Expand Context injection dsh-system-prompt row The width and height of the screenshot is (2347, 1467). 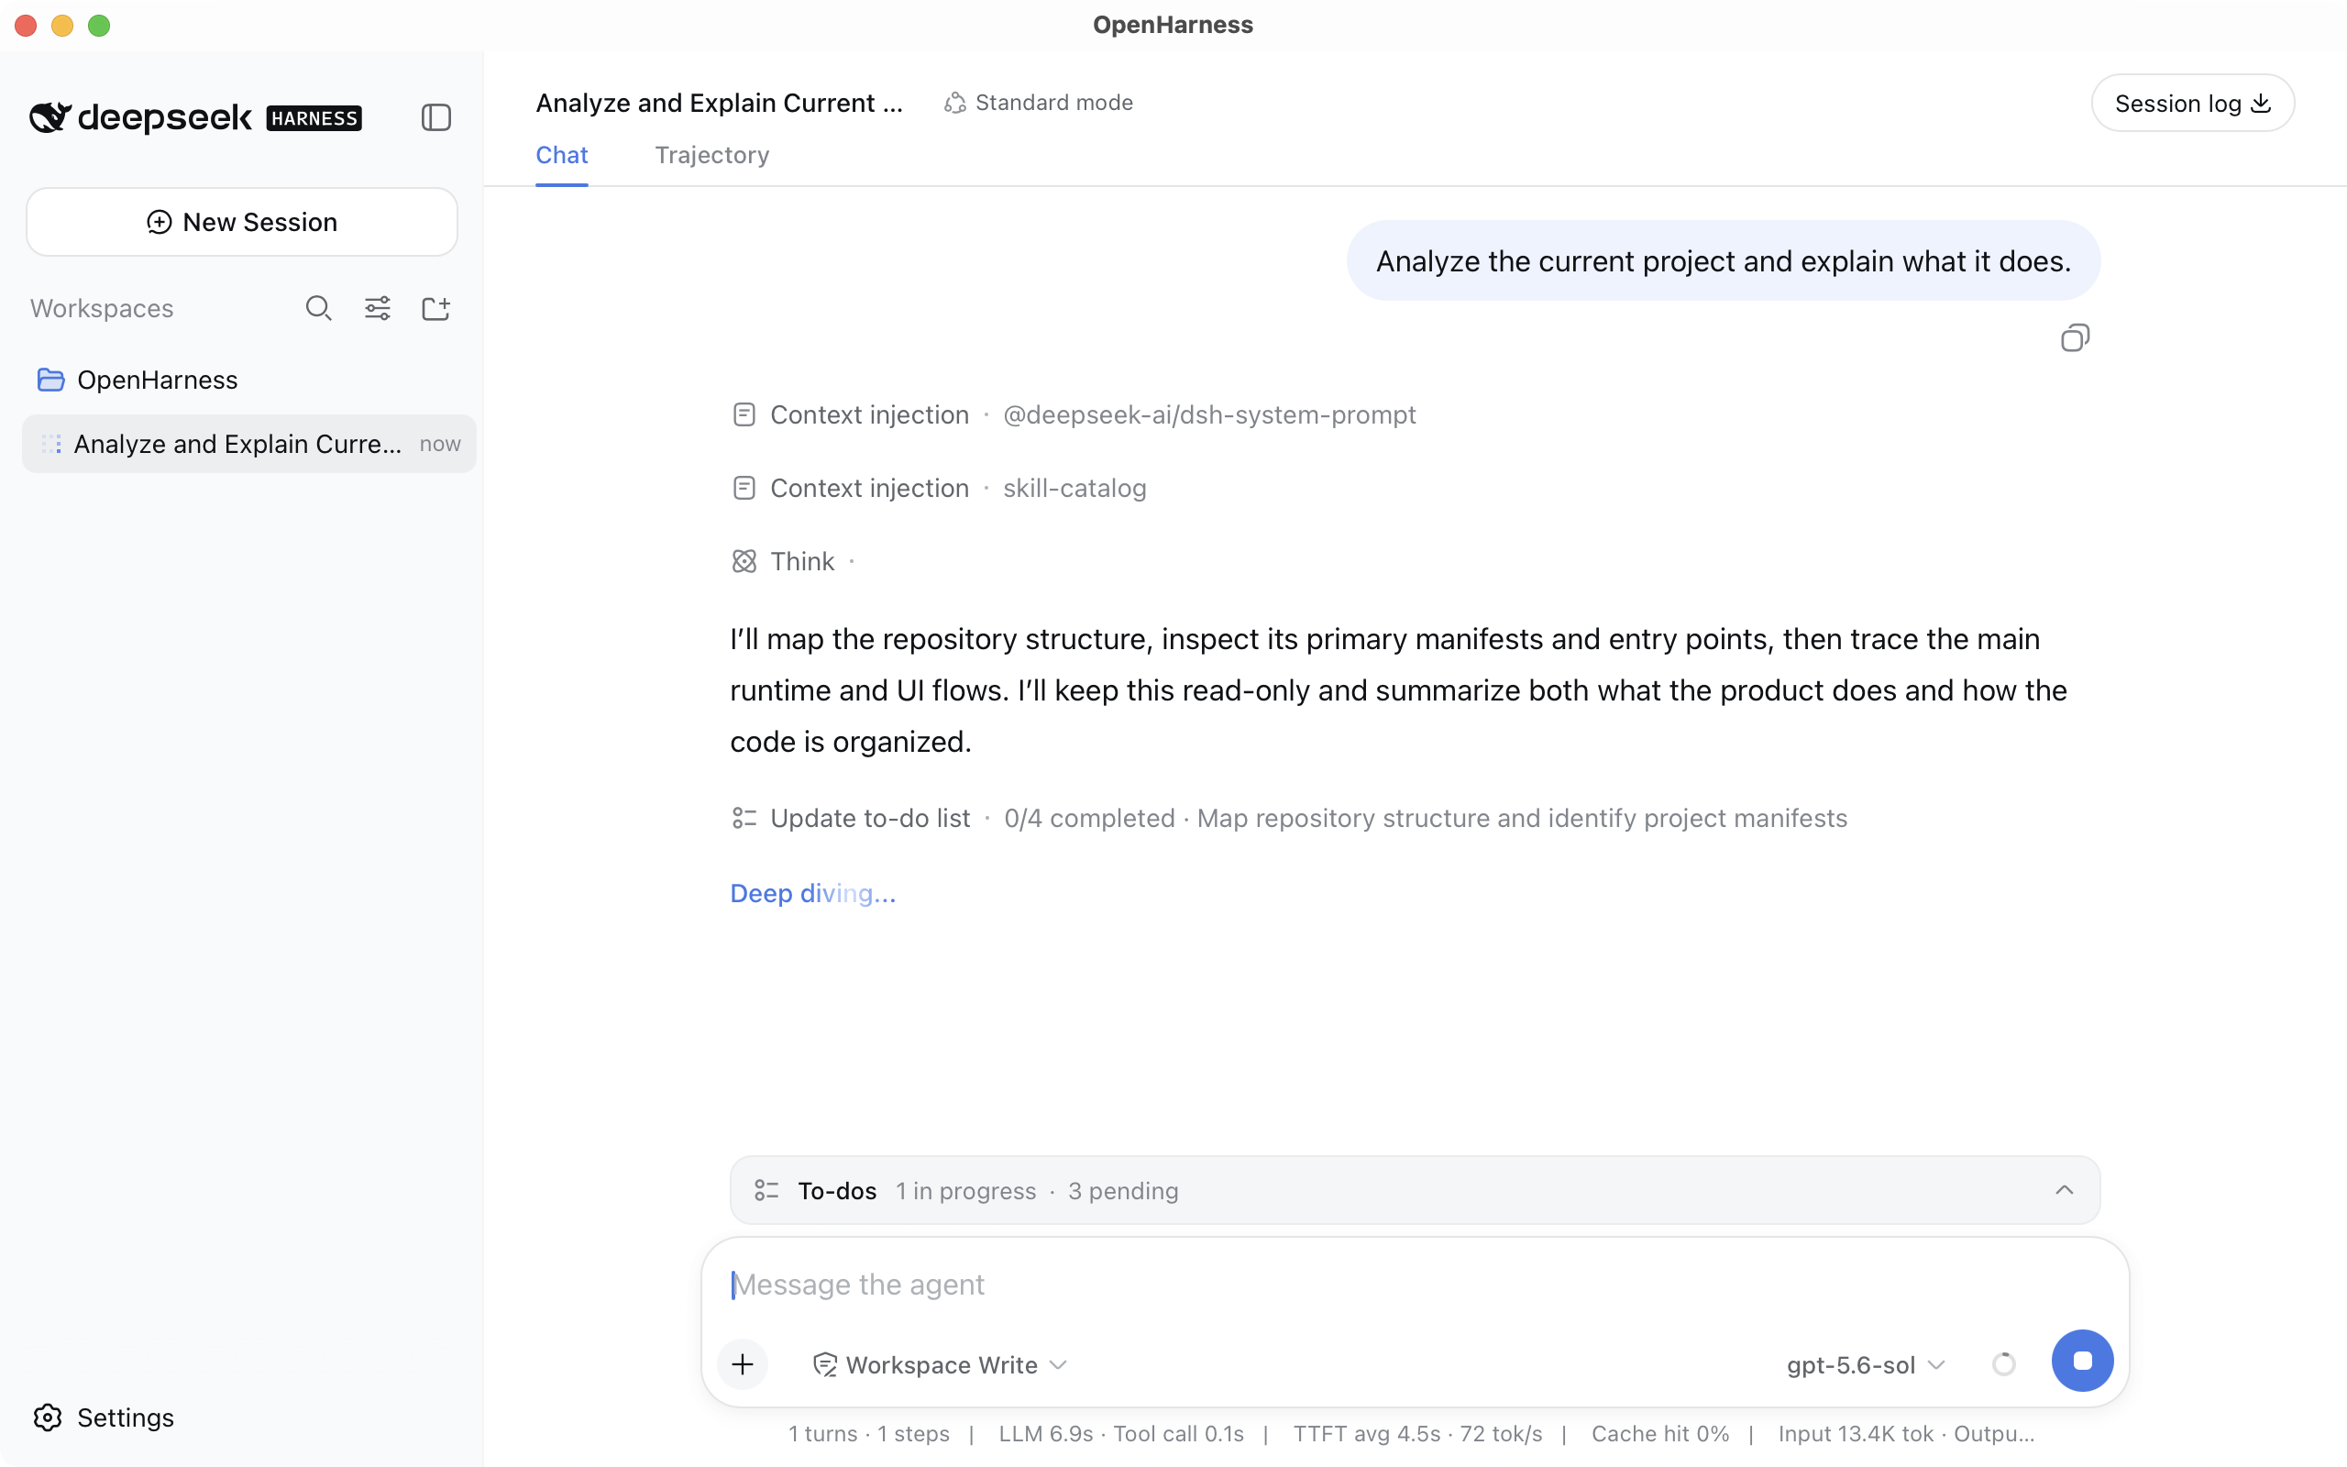point(1074,415)
